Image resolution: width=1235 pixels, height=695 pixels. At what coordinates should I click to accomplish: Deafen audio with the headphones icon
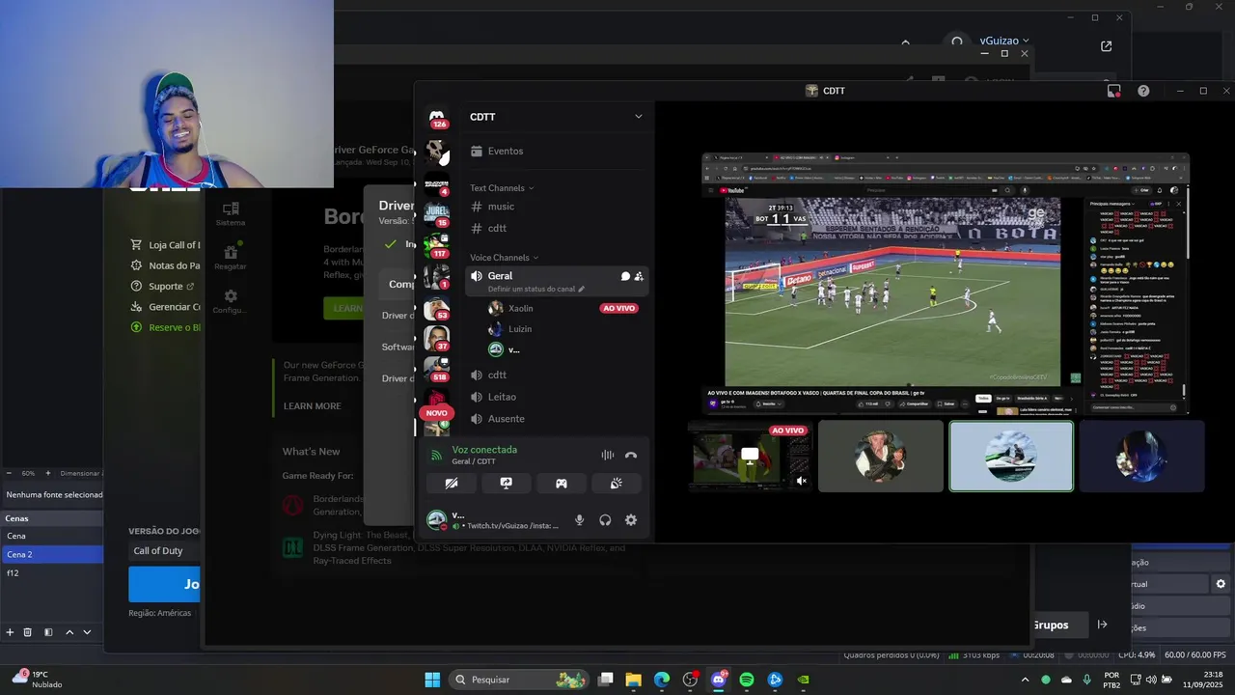click(605, 519)
